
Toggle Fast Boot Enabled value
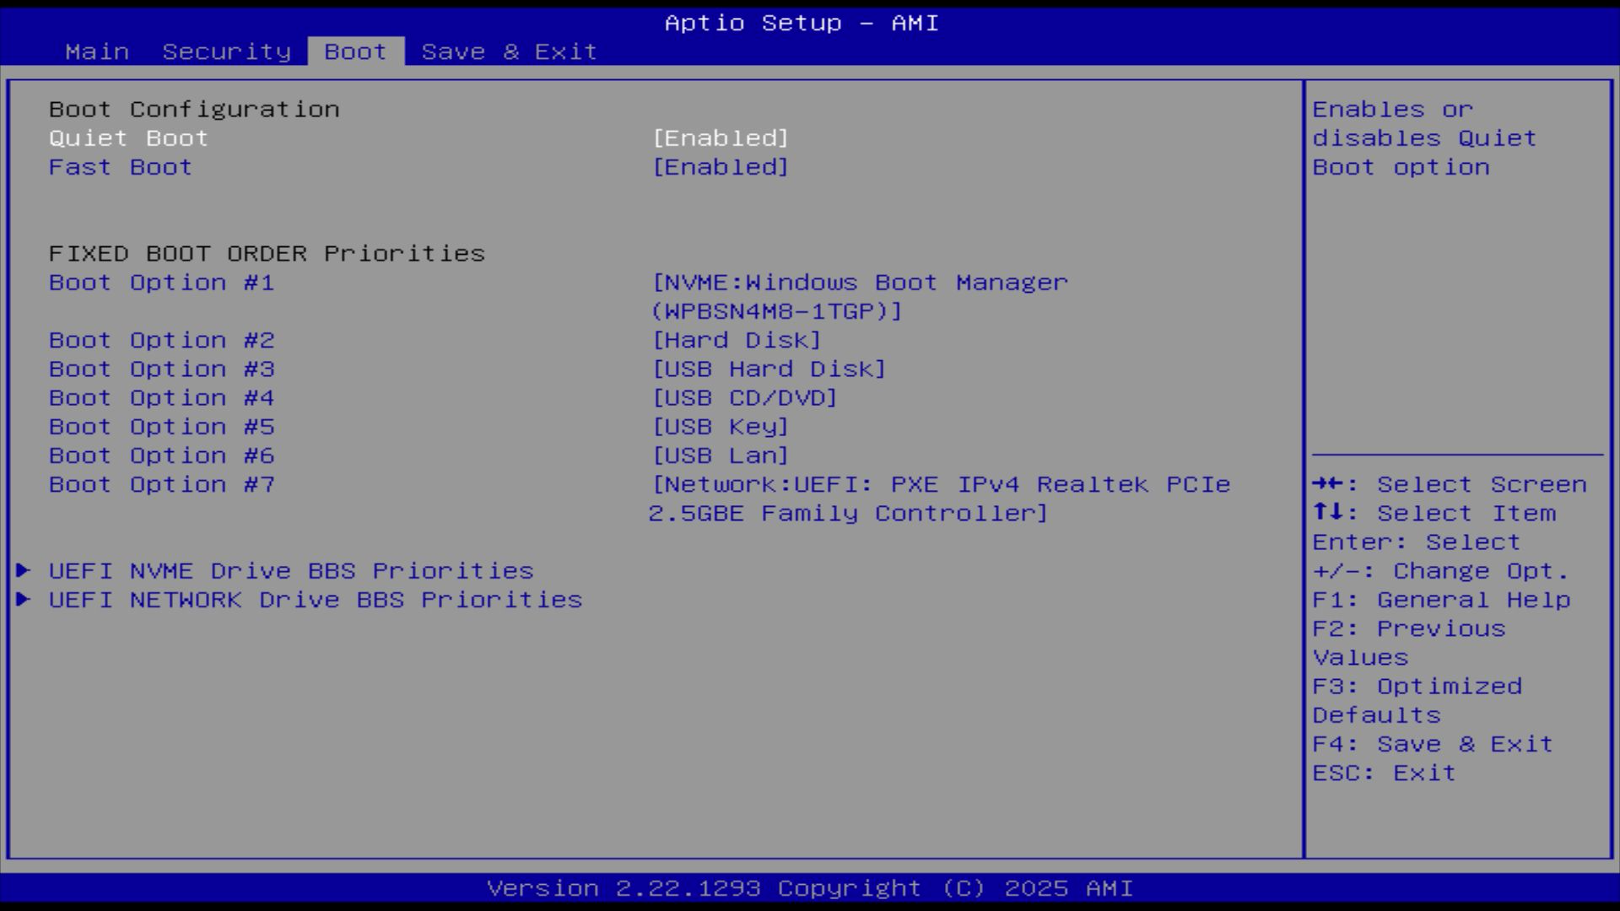[721, 167]
